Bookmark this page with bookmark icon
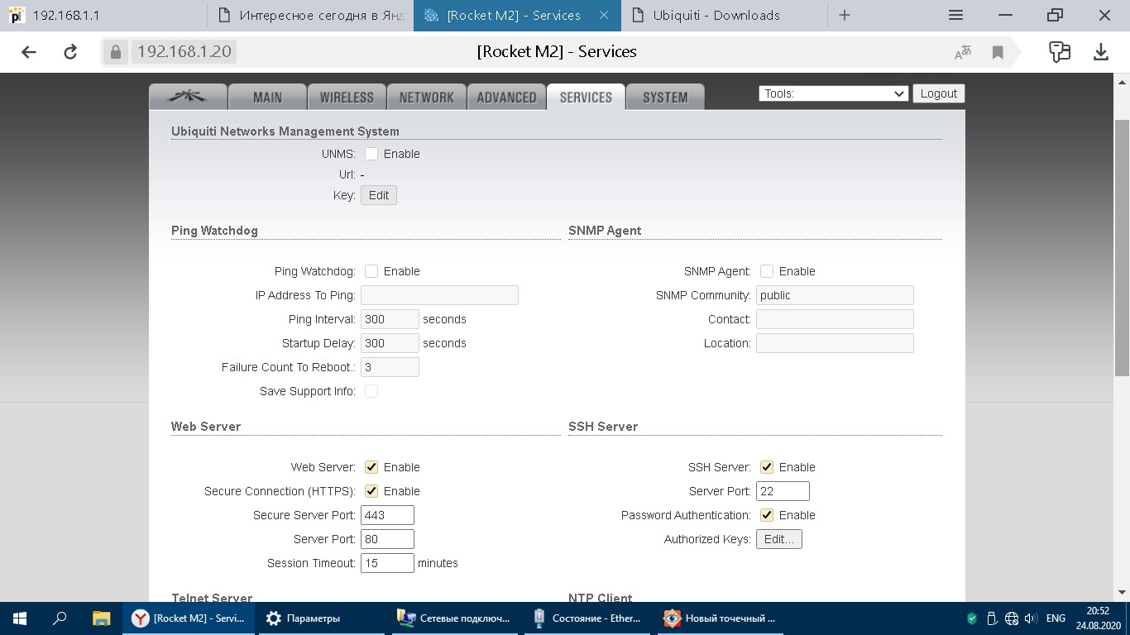This screenshot has height=635, width=1130. 998,52
